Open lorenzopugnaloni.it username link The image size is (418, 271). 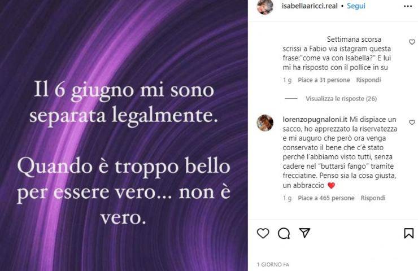coord(315,119)
